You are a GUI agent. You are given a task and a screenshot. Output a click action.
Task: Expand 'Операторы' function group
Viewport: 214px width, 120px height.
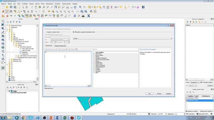pyautogui.click(x=94, y=62)
